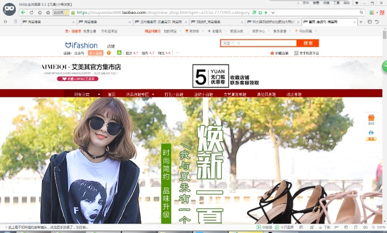Click the orange 搜索 search button
Screen dimensions: 387x233
tap(308, 43)
